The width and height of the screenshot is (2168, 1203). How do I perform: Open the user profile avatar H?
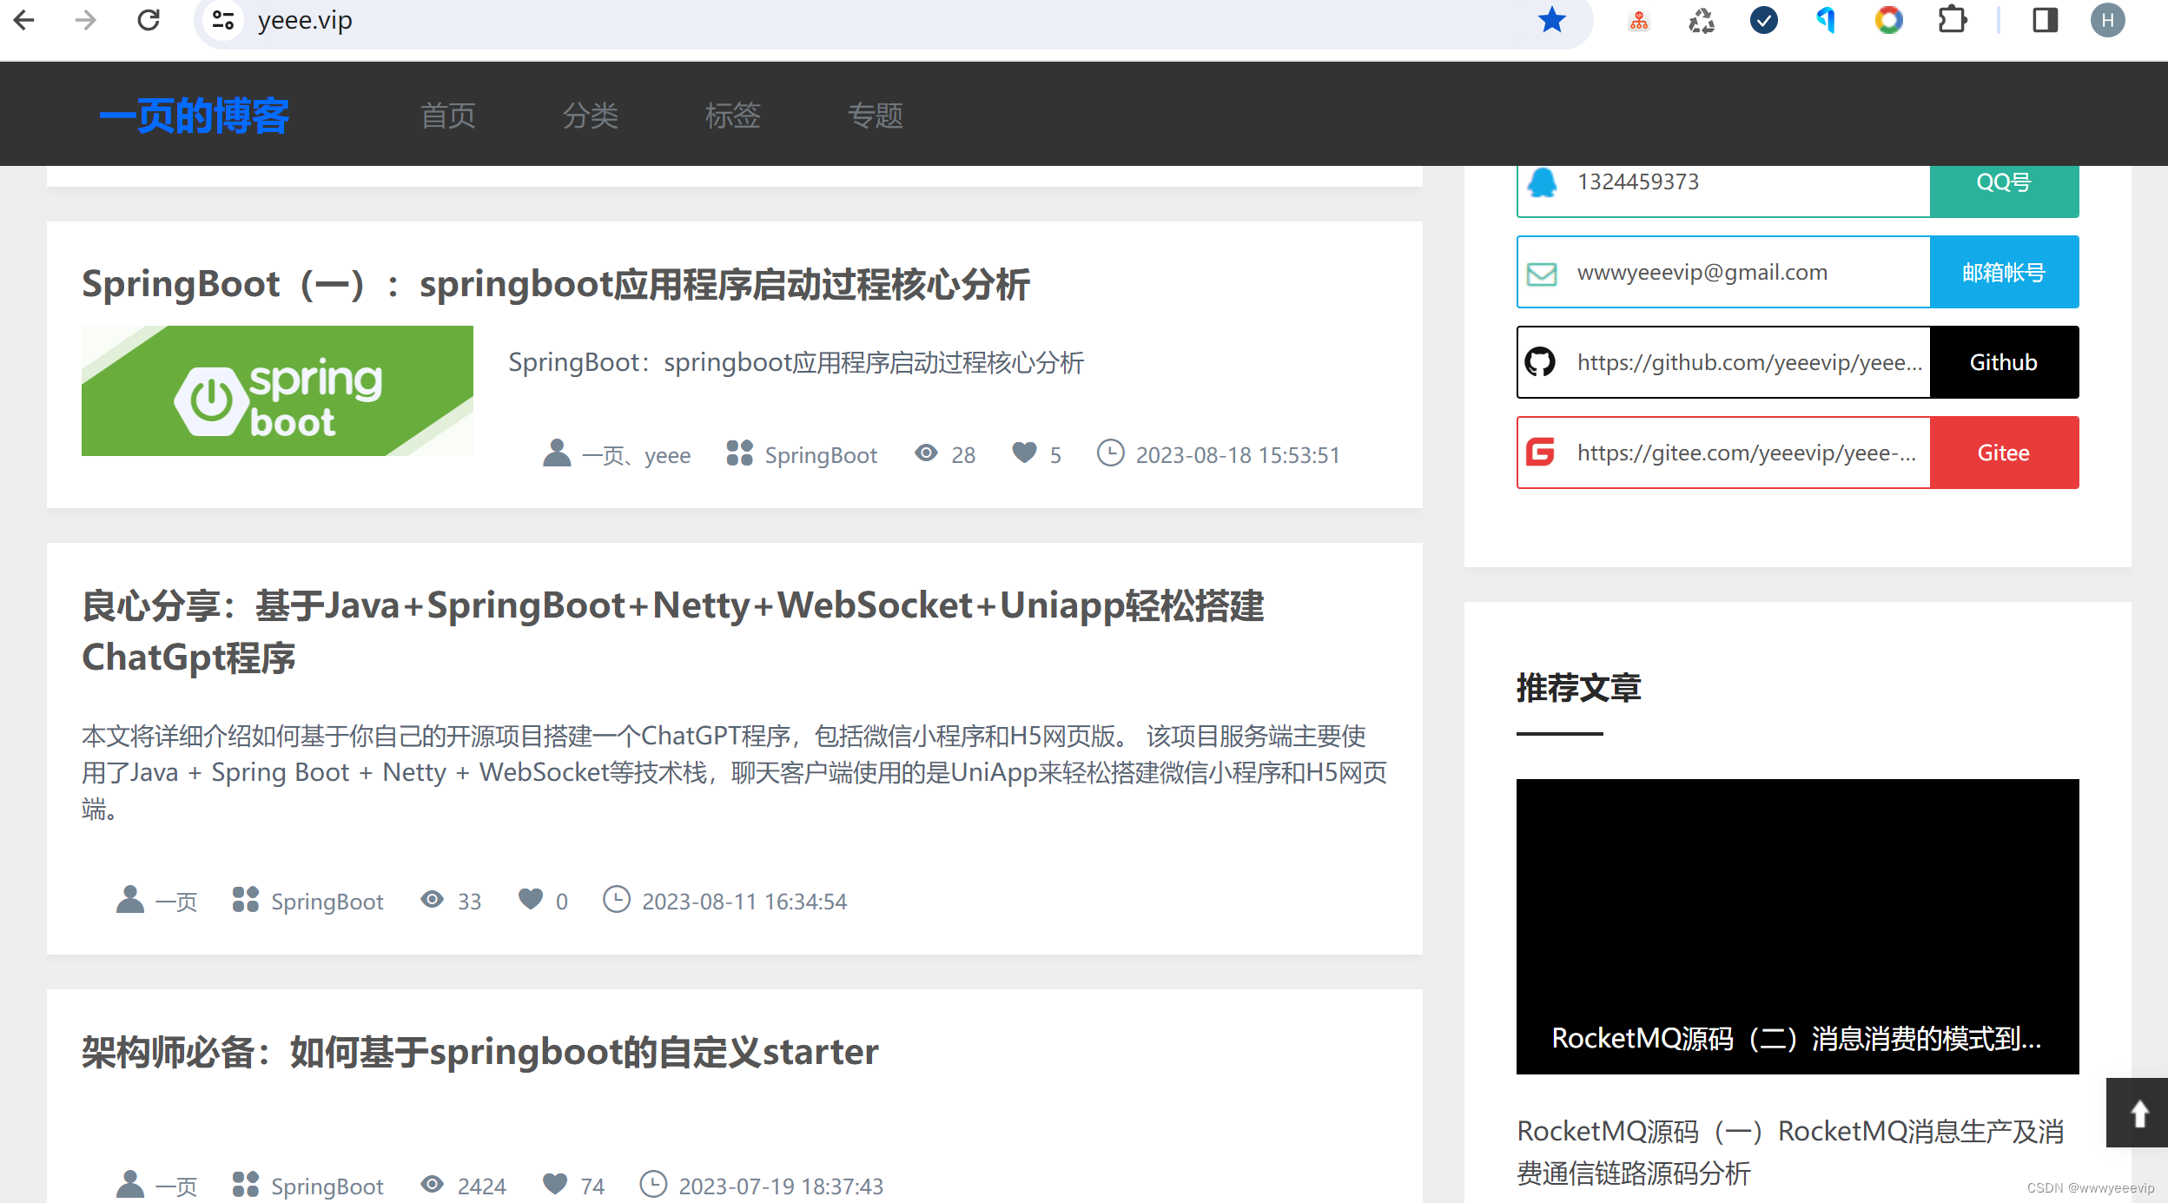point(2107,20)
